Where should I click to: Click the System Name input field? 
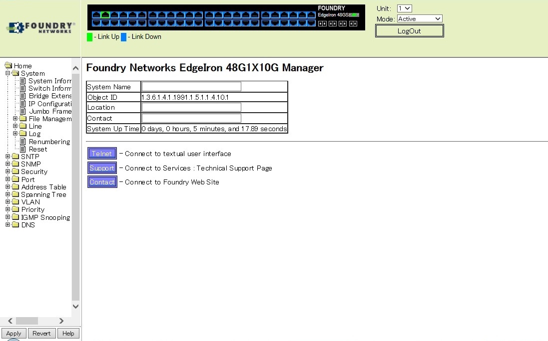click(x=191, y=86)
